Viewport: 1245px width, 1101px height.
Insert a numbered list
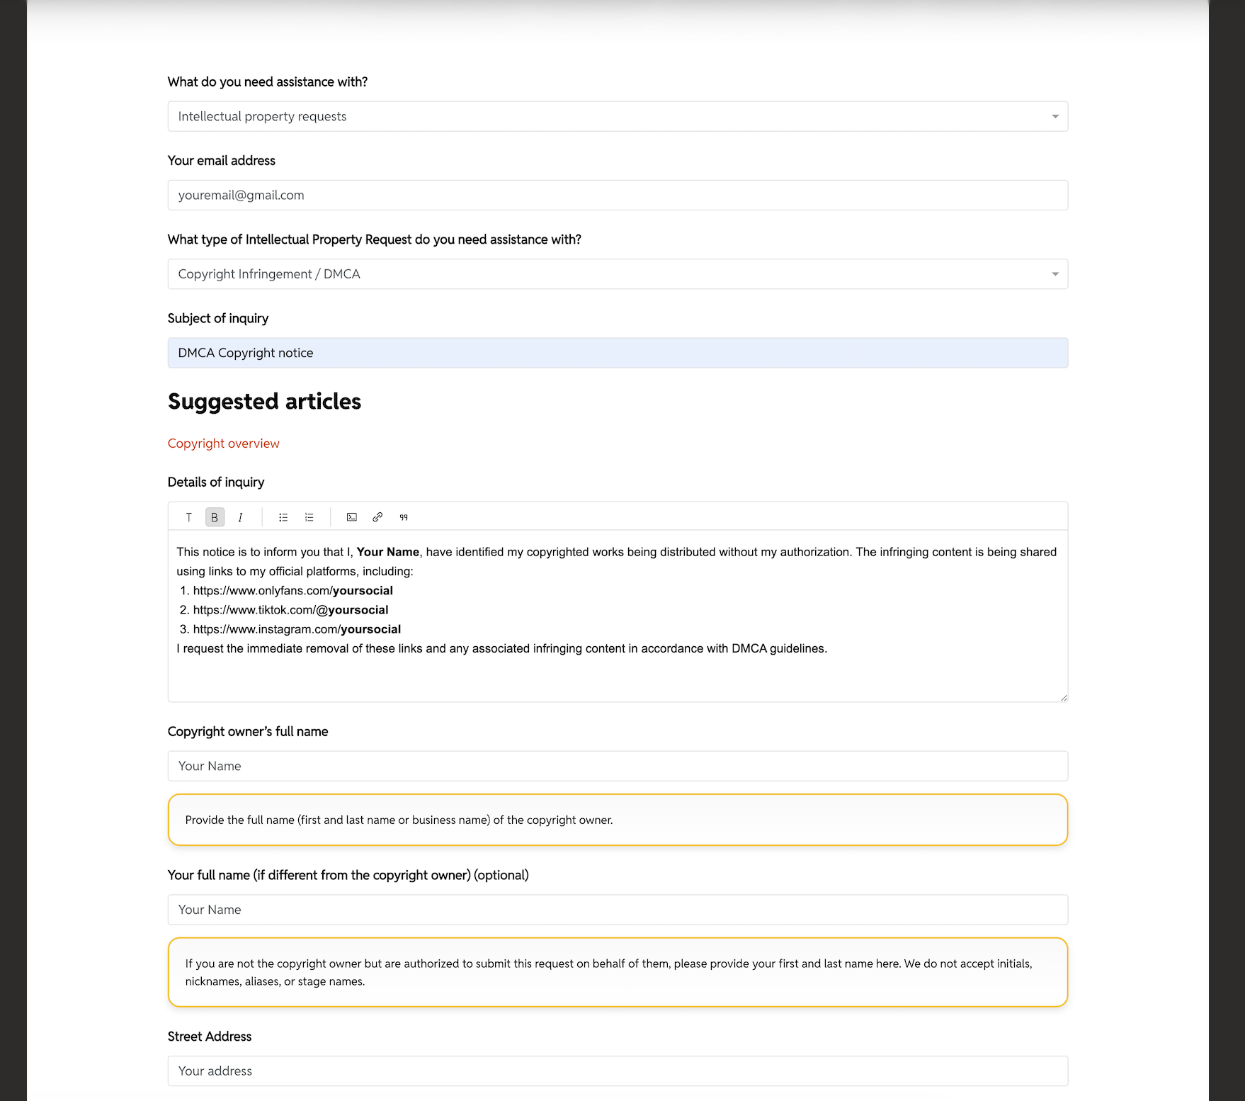309,517
